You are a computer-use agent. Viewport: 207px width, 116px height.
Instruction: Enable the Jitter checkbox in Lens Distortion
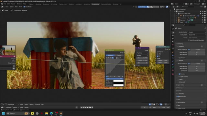coord(158,54)
